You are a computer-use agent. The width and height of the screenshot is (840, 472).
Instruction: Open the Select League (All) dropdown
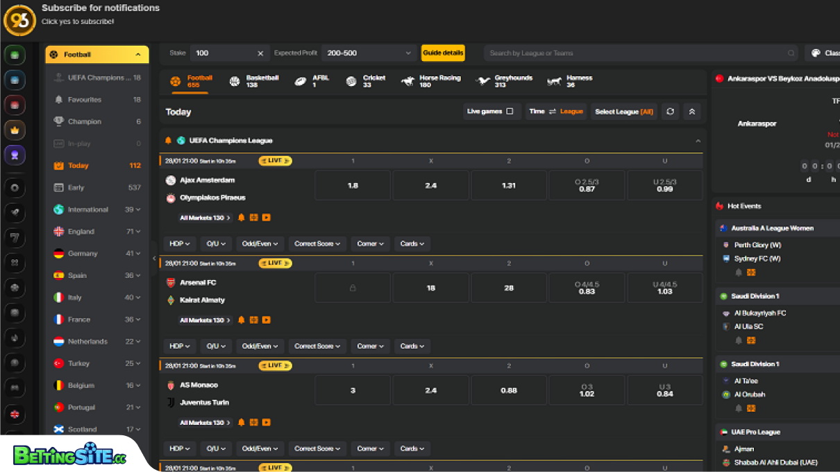tap(623, 112)
